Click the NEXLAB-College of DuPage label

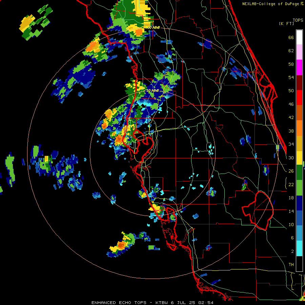pyautogui.click(x=271, y=4)
